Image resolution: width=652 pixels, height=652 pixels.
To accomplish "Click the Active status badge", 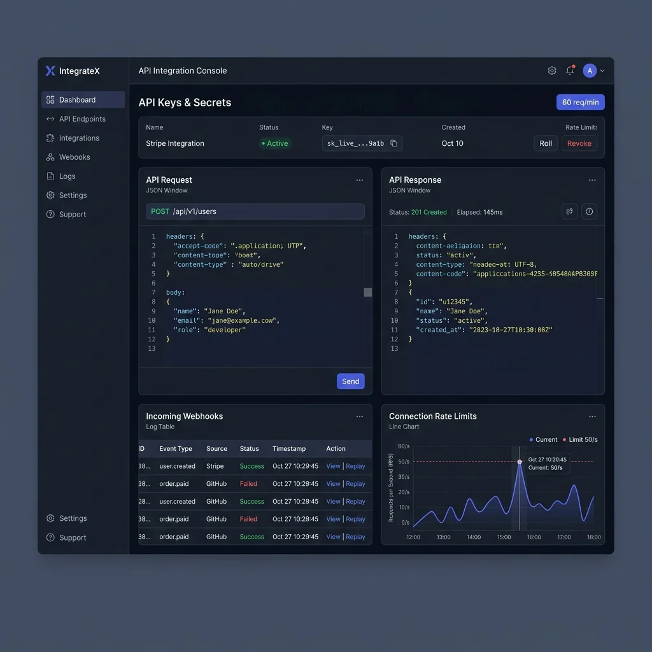I will tap(275, 143).
